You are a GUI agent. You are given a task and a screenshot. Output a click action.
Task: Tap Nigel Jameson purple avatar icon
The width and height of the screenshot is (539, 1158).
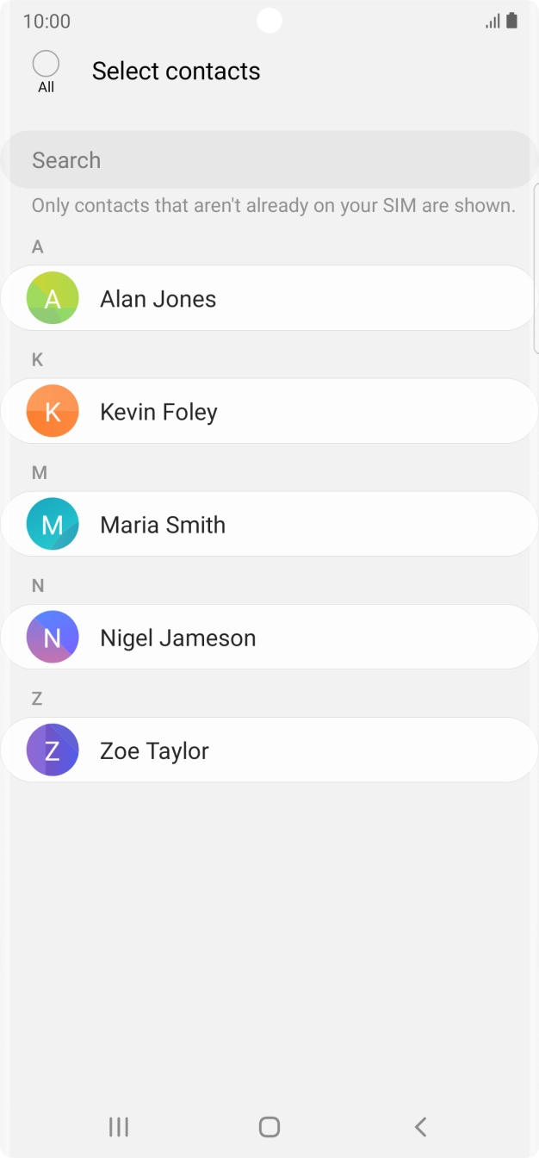click(x=53, y=637)
